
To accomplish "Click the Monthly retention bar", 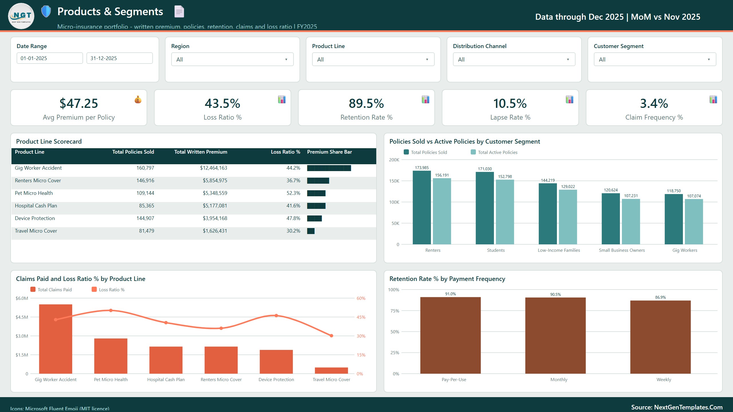I will pyautogui.click(x=555, y=336).
